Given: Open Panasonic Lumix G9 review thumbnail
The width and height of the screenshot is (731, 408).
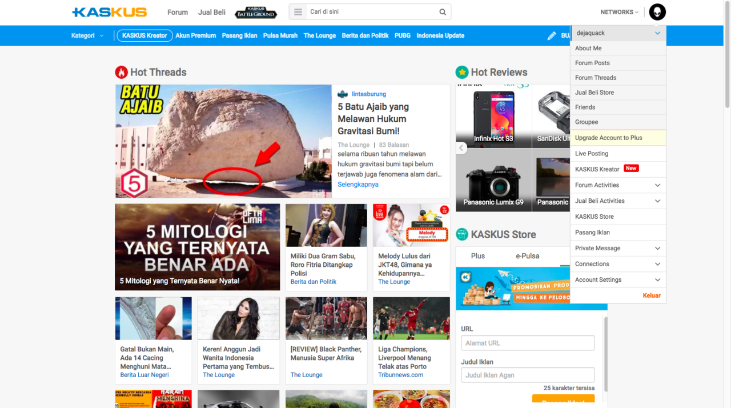Looking at the screenshot, I should click(493, 180).
